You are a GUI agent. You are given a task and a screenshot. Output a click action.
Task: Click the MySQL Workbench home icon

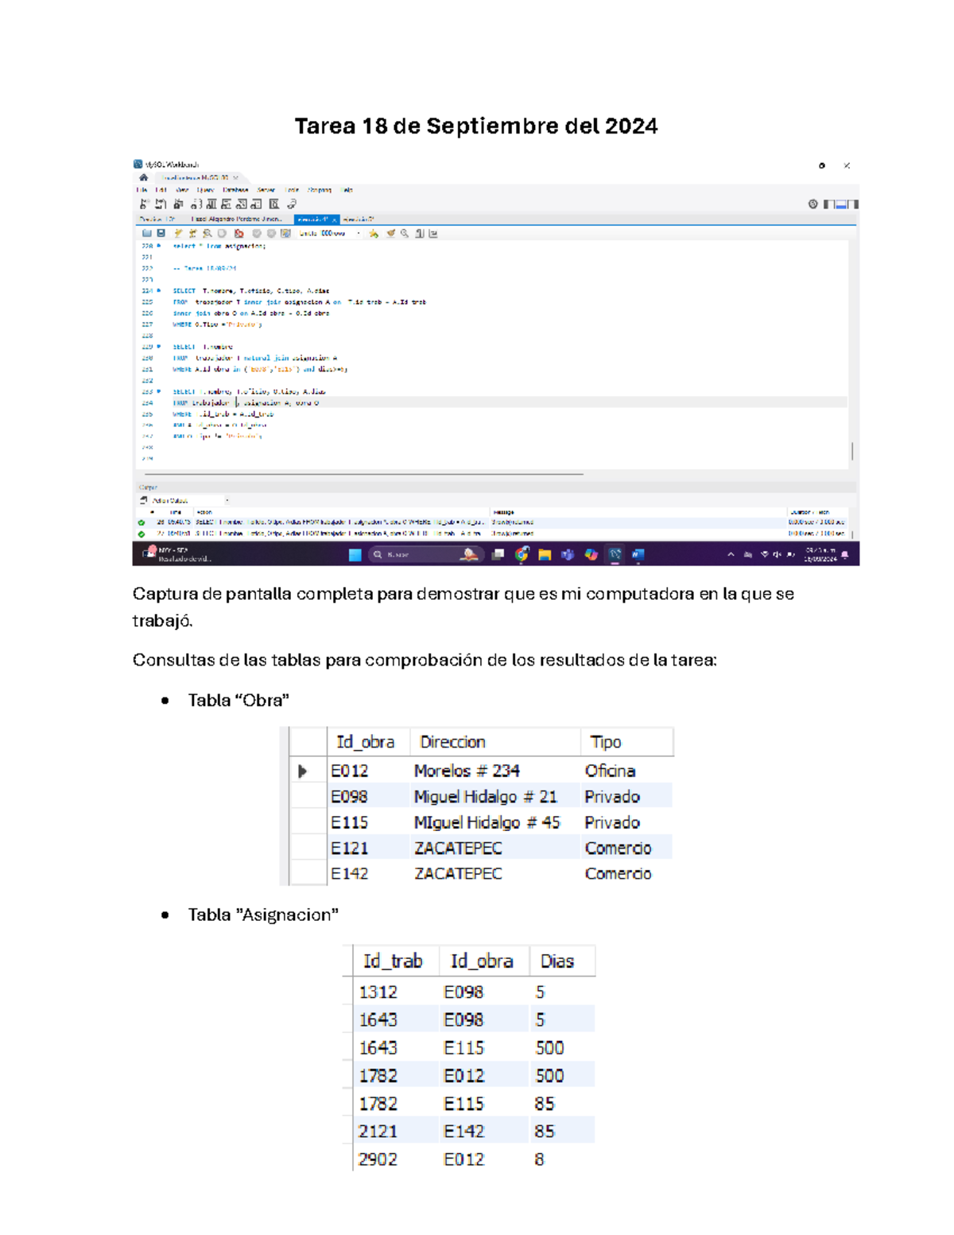(144, 177)
